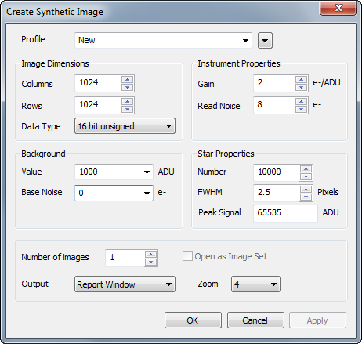Image resolution: width=362 pixels, height=344 pixels.
Task: Open the Background Value dropdown
Action: point(114,172)
